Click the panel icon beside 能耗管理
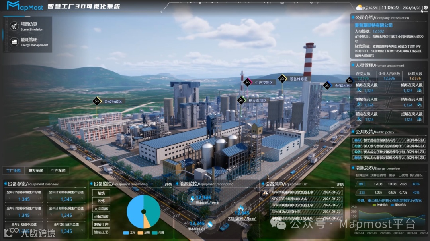Image resolution: width=430 pixels, height=241 pixels. point(14,42)
